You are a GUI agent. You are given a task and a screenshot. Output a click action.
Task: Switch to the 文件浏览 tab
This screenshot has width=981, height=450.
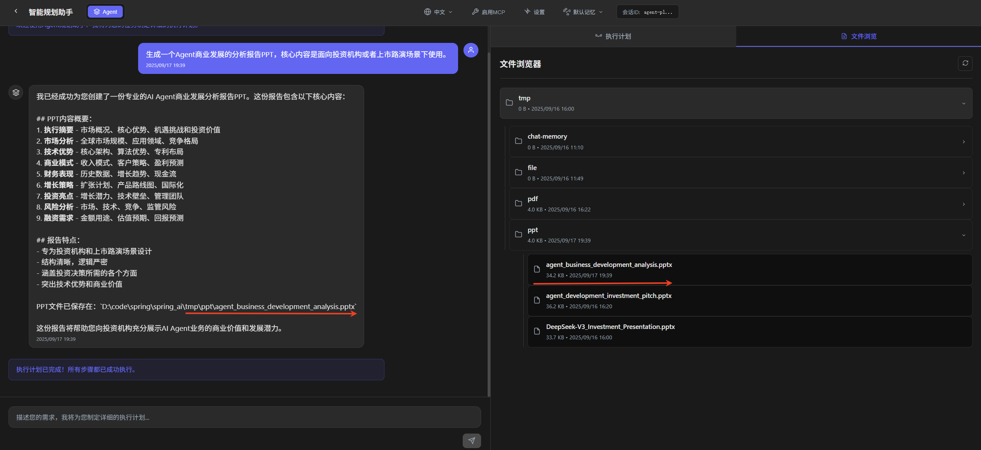pos(859,36)
